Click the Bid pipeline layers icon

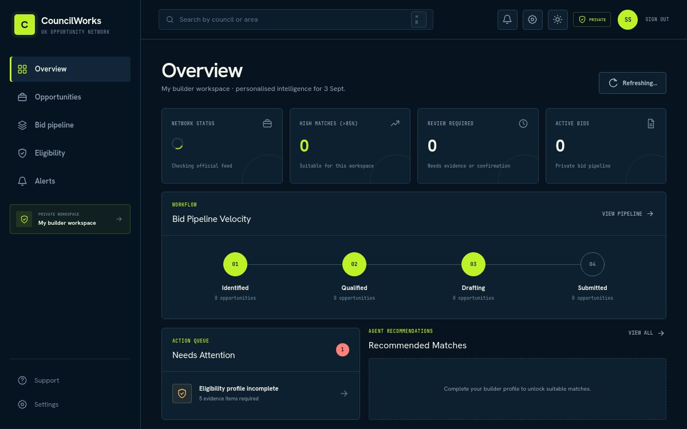[22, 125]
